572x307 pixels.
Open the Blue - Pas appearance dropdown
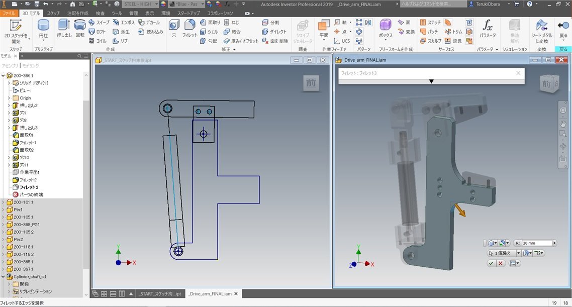pos(203,4)
